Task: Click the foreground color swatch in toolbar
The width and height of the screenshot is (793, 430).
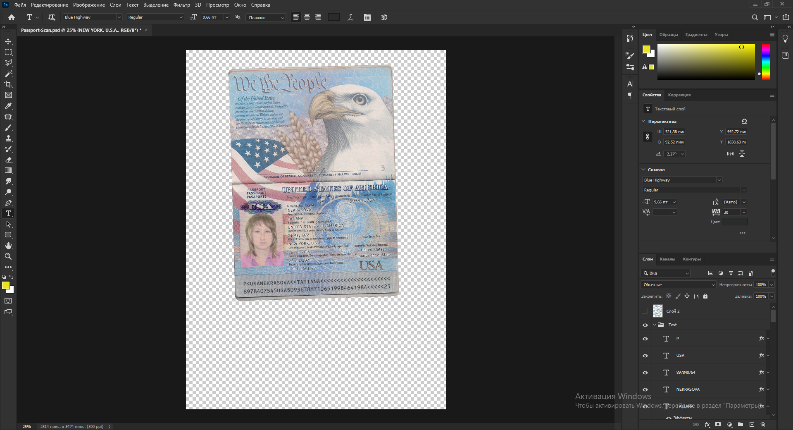Action: click(x=5, y=285)
